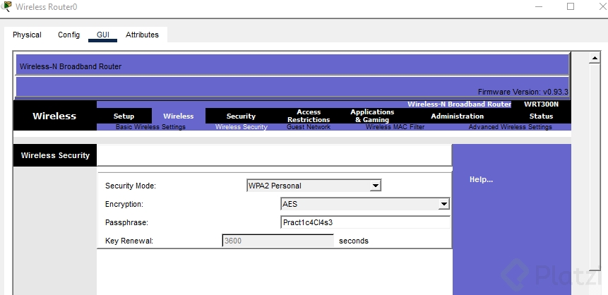Go to Wireless Security submenu
Viewport: 608px width, 295px height.
tap(242, 127)
